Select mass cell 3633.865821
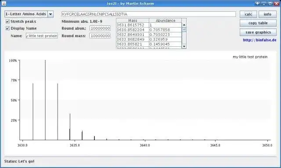 click(x=133, y=44)
